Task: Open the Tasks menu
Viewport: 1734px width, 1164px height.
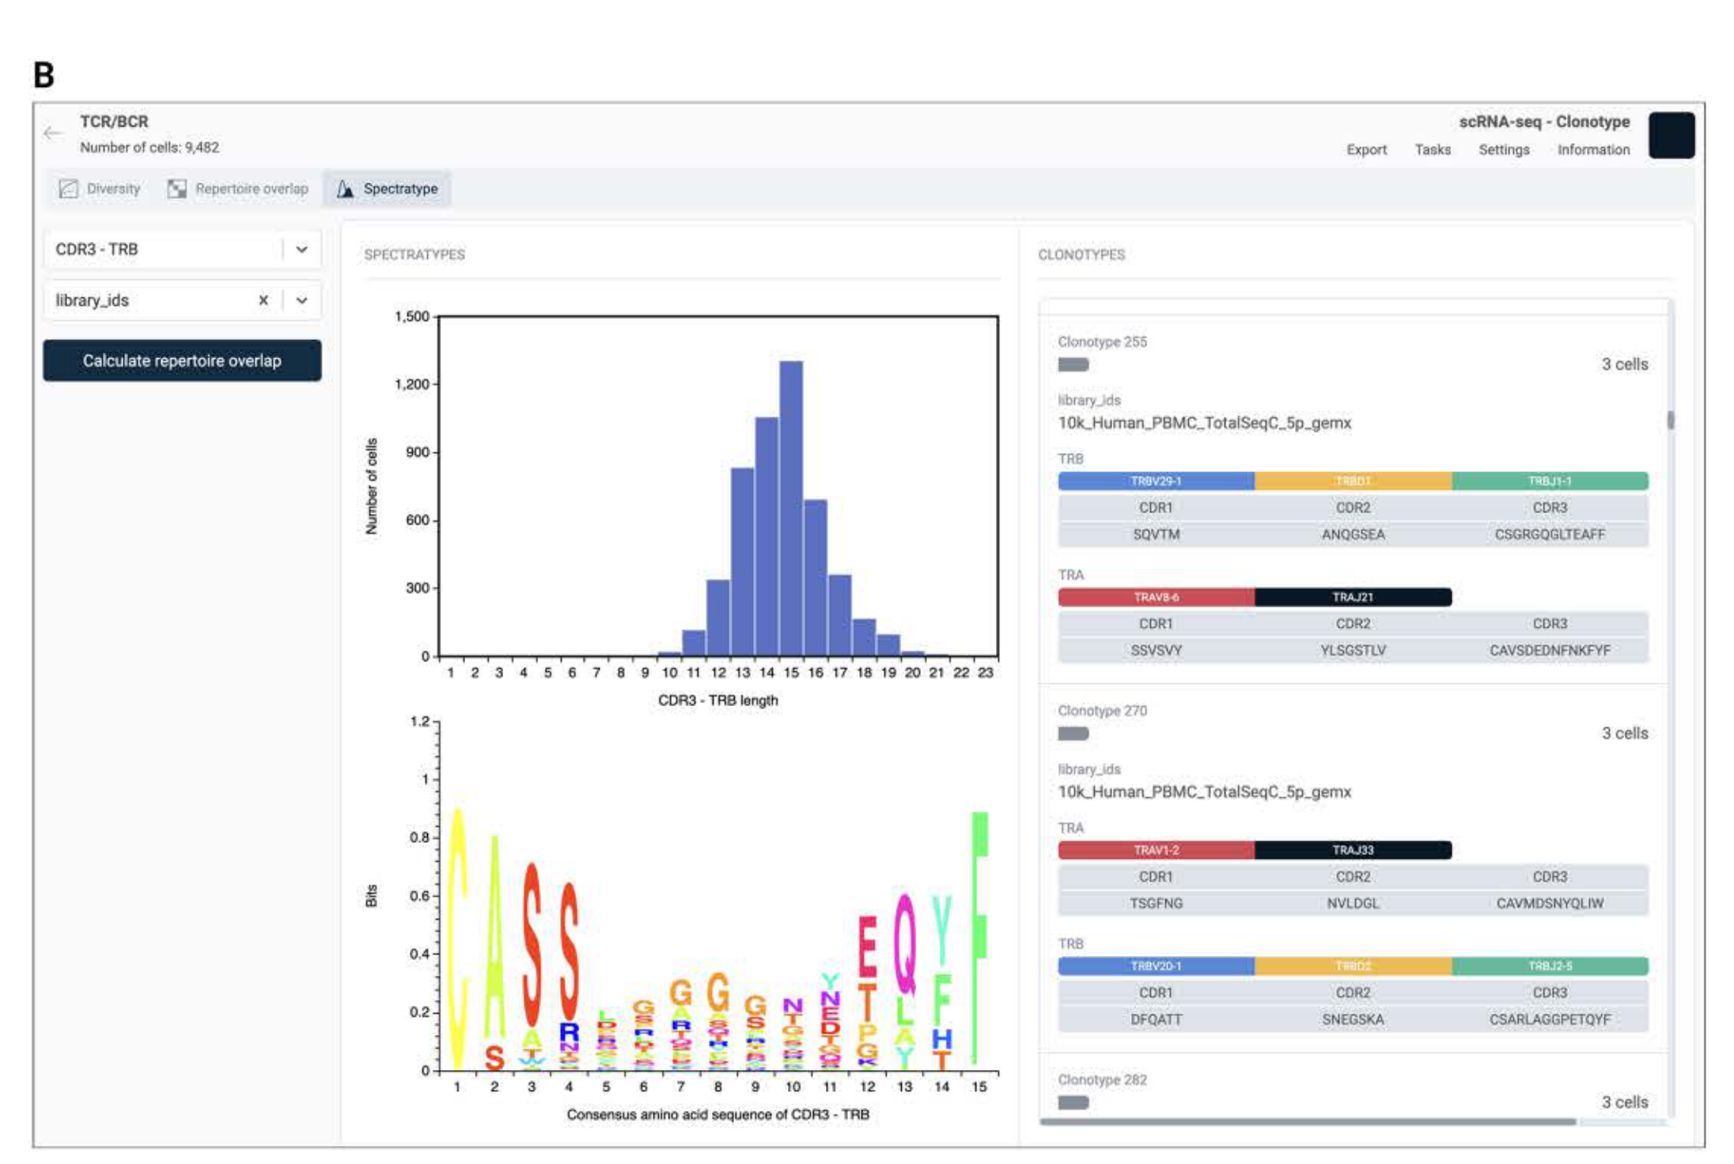Action: pos(1432,149)
